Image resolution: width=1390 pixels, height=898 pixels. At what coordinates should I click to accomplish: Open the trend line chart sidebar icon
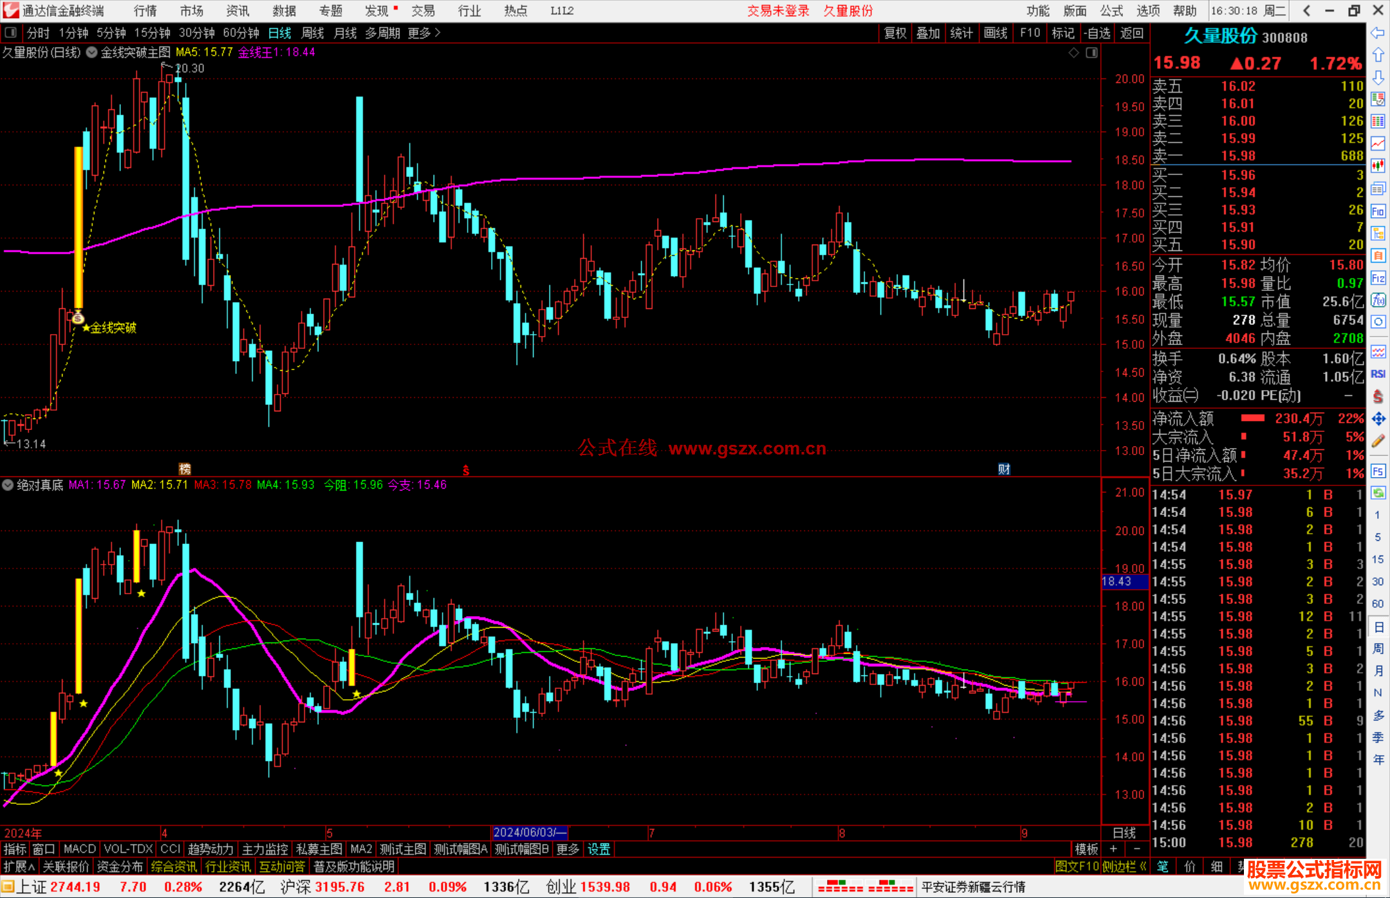pos(1378,144)
